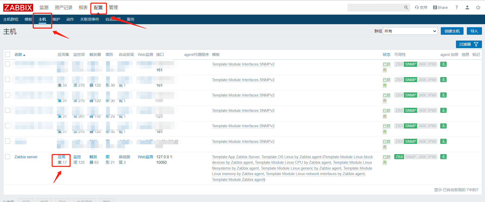Open first row Template Module Interfaces SNMPv2
This screenshot has height=202, width=485.
point(243,64)
